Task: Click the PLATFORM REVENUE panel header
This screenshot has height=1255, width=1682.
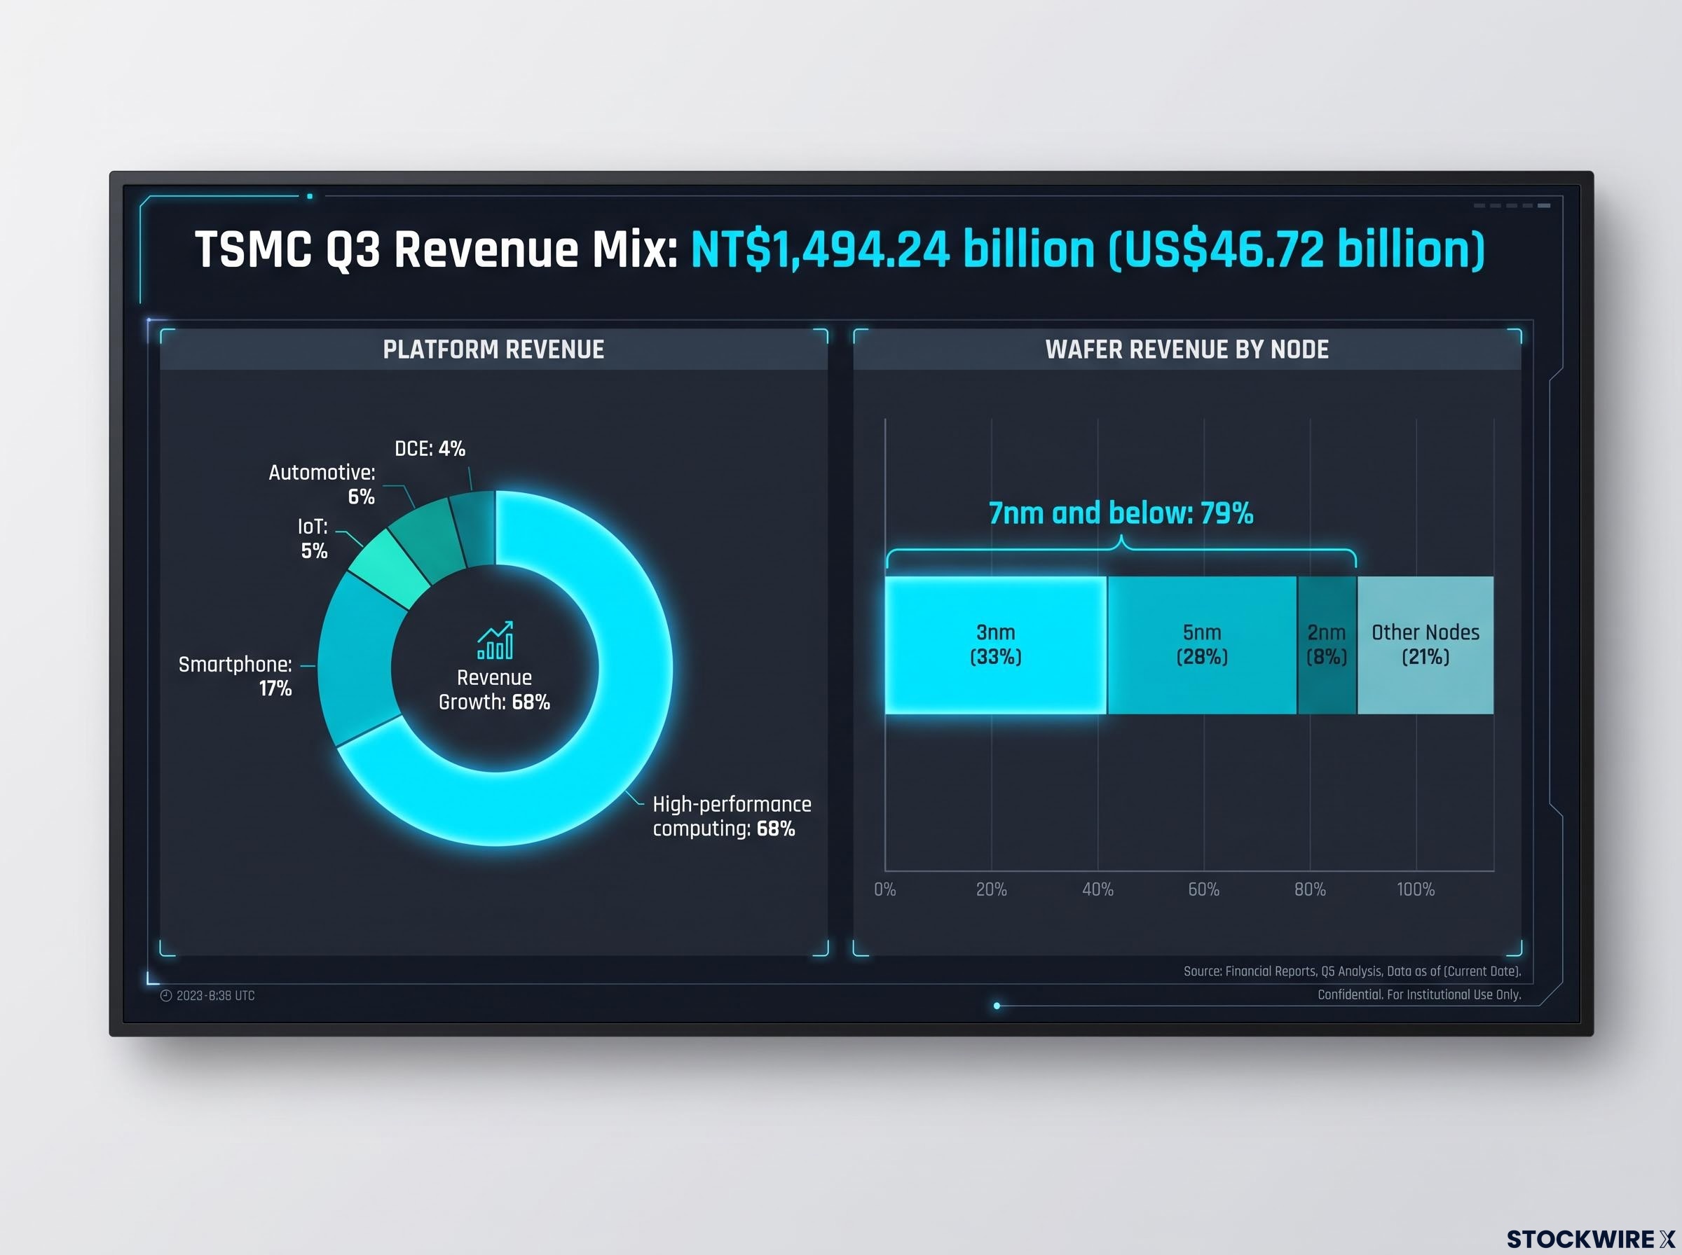Action: pyautogui.click(x=494, y=349)
